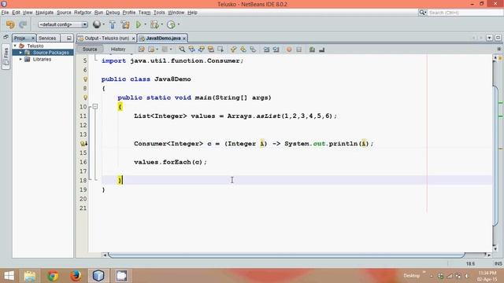Click the Redo arrow in main toolbar
504x283 pixels.
23,24
